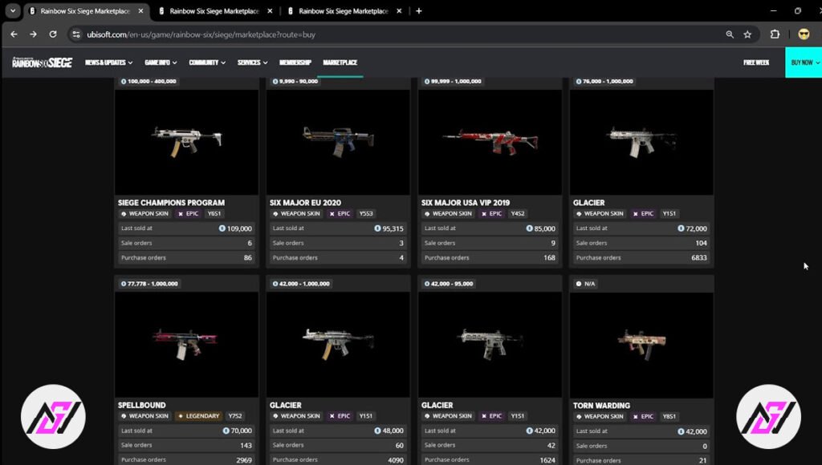
Task: Open the Spellbound weapon skin thumbnail
Action: [186, 343]
